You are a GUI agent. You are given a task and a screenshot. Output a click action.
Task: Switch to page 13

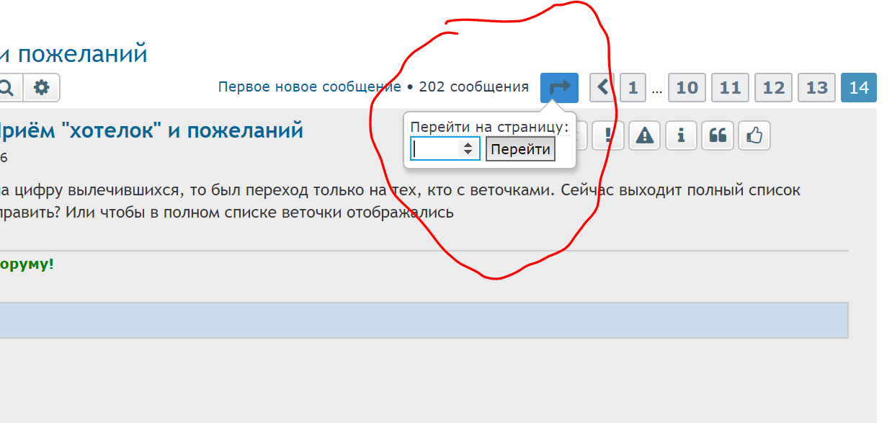(x=816, y=88)
